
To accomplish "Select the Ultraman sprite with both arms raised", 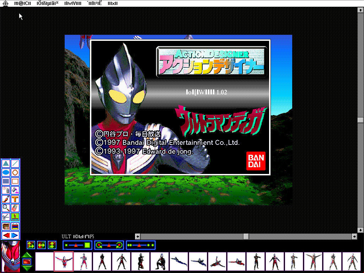I will pos(314,261).
